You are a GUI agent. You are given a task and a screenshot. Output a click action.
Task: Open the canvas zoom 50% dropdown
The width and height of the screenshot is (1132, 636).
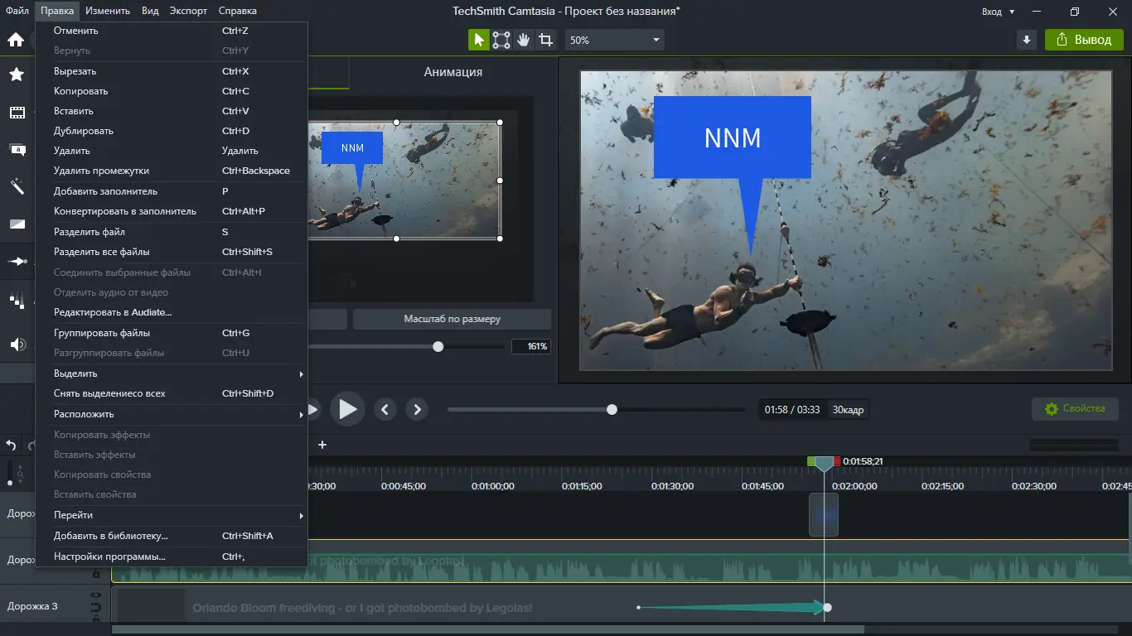(x=613, y=39)
